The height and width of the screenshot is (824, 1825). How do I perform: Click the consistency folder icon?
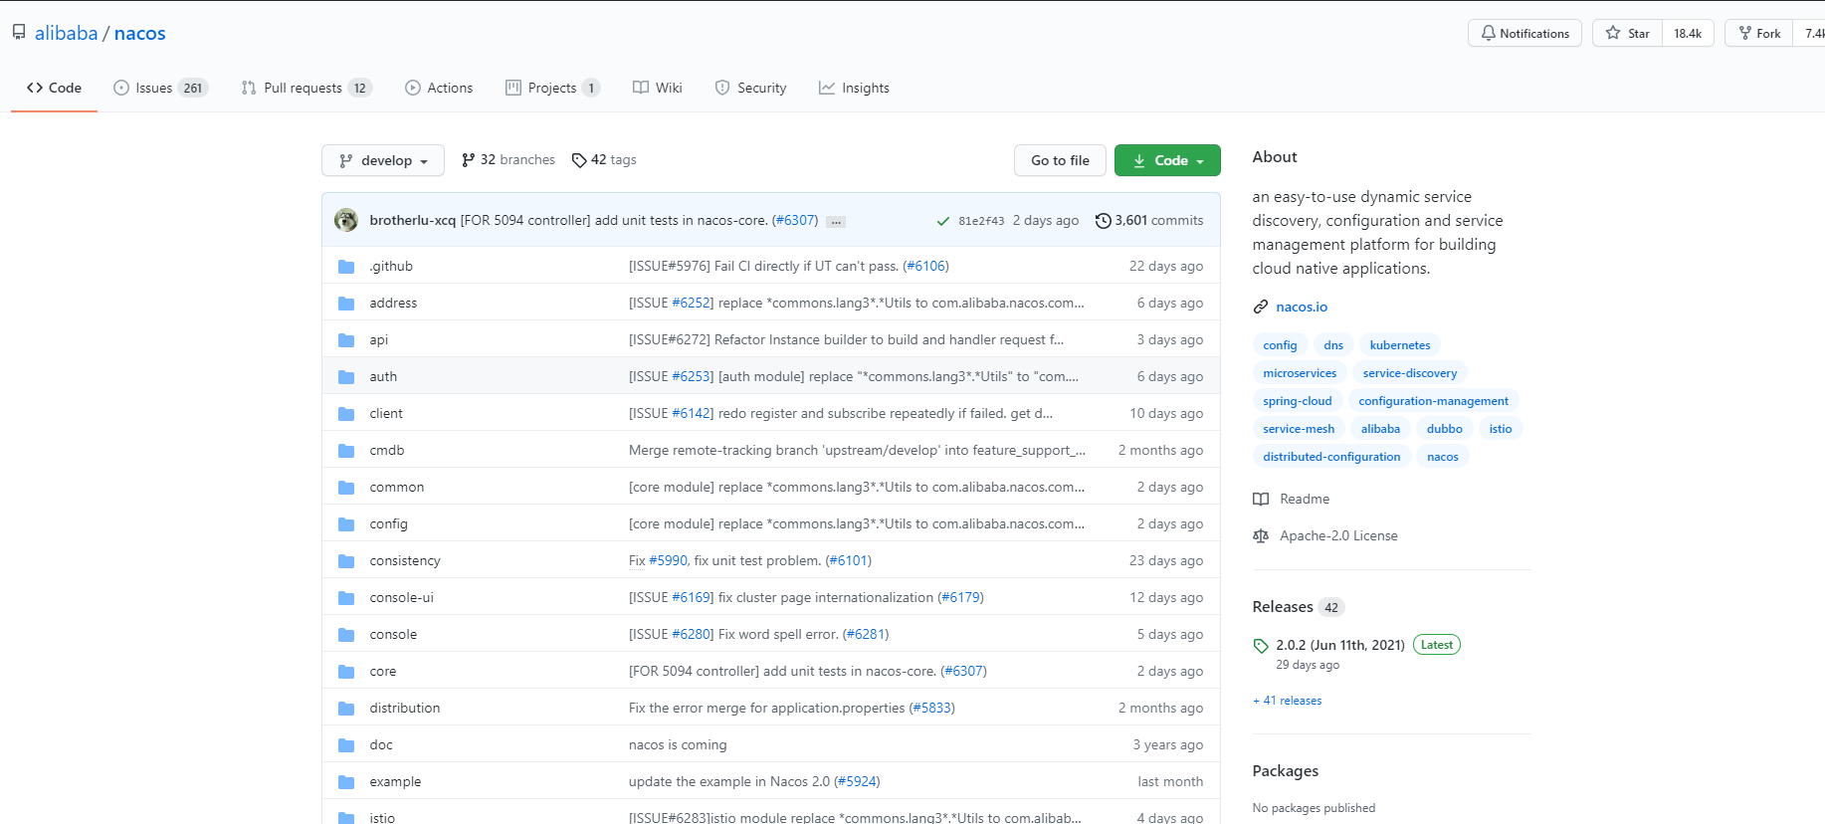346,561
